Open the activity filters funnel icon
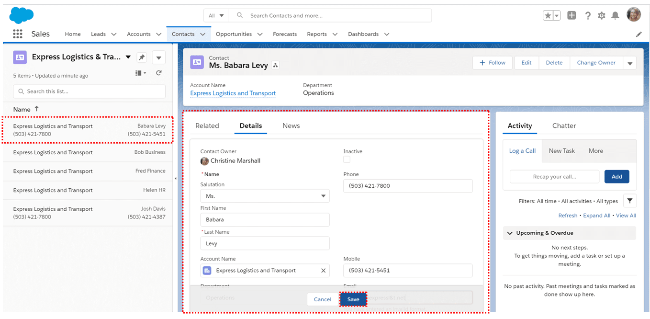Image resolution: width=650 pixels, height=319 pixels. click(x=629, y=201)
